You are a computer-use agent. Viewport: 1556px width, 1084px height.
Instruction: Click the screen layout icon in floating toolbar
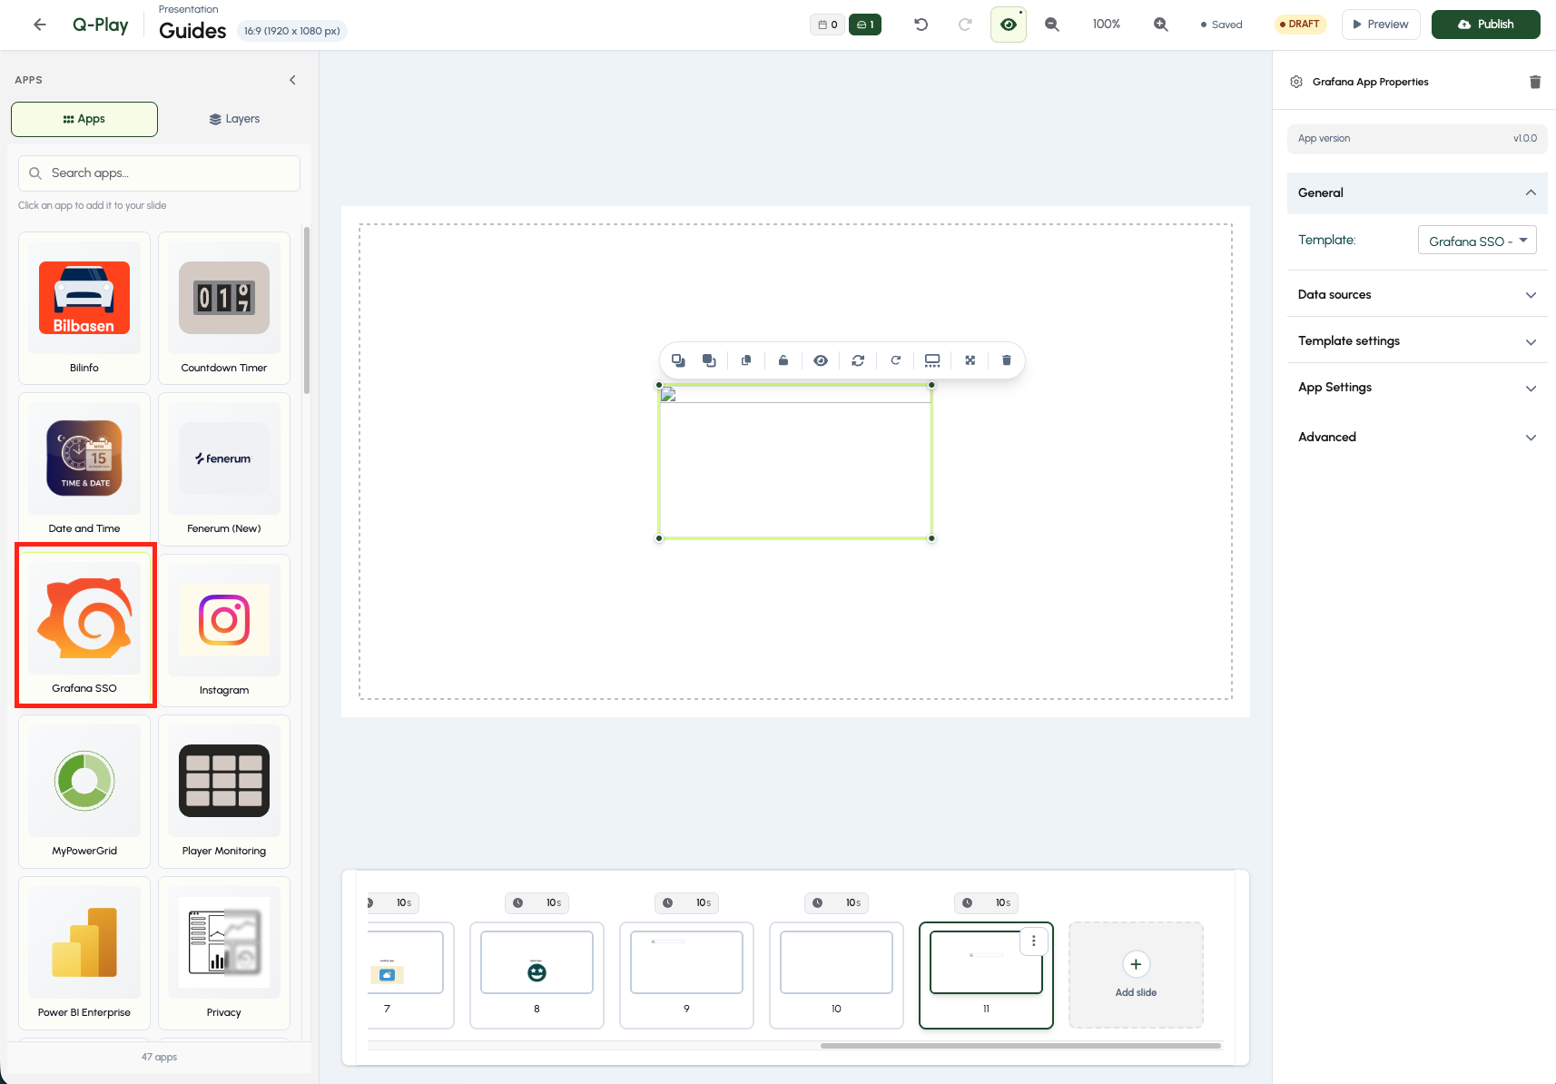(932, 360)
